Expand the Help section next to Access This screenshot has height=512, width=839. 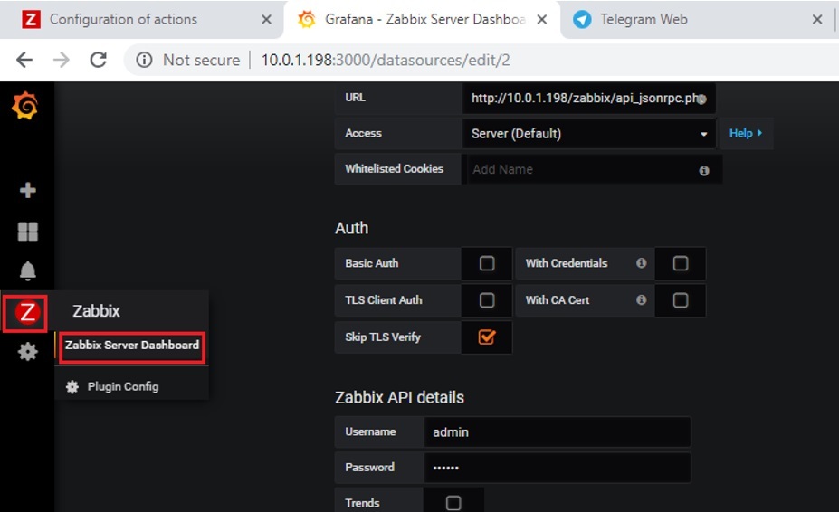[746, 134]
